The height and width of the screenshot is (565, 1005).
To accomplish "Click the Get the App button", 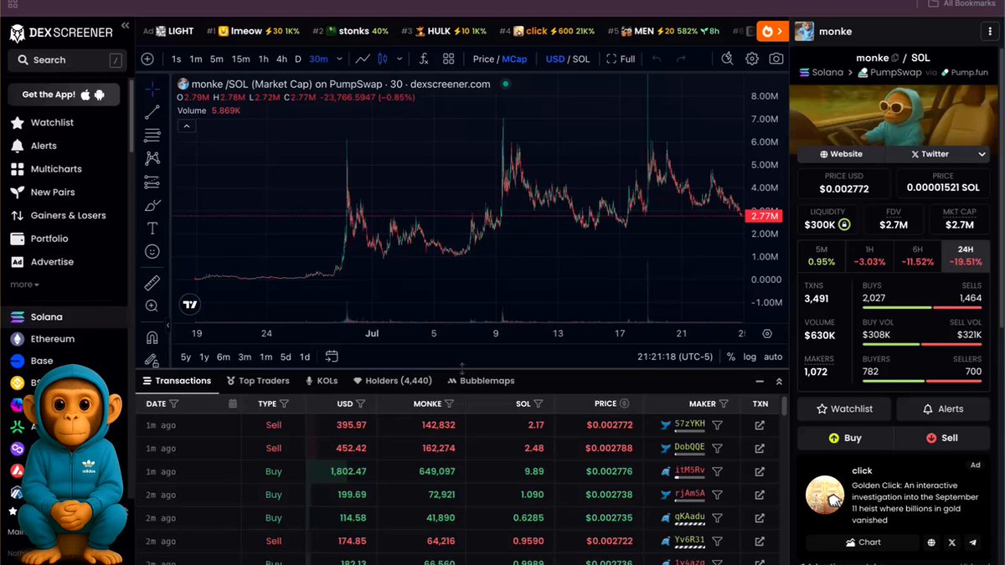I will tap(64, 95).
